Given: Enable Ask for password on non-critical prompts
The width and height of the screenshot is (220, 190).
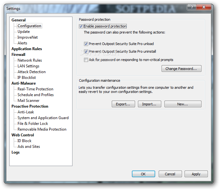Looking at the screenshot, I should pyautogui.click(x=86, y=60).
